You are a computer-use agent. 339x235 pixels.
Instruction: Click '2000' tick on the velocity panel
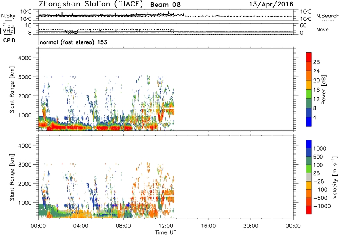pos(25,184)
